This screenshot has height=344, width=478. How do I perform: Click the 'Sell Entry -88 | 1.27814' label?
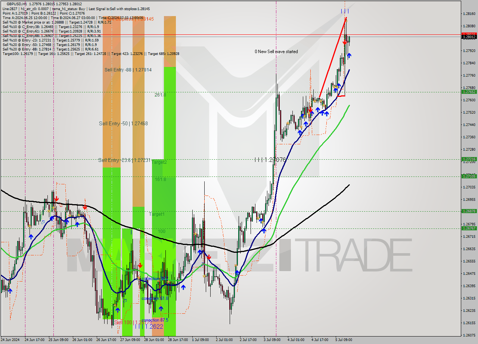point(128,70)
